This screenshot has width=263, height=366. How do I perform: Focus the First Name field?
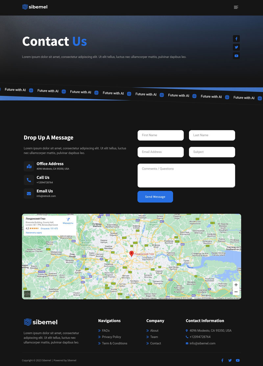point(160,135)
